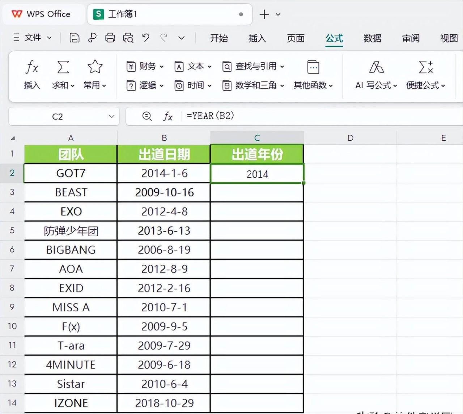Open the 逻辑 functions dropdown
This screenshot has height=414, width=463.
click(145, 85)
